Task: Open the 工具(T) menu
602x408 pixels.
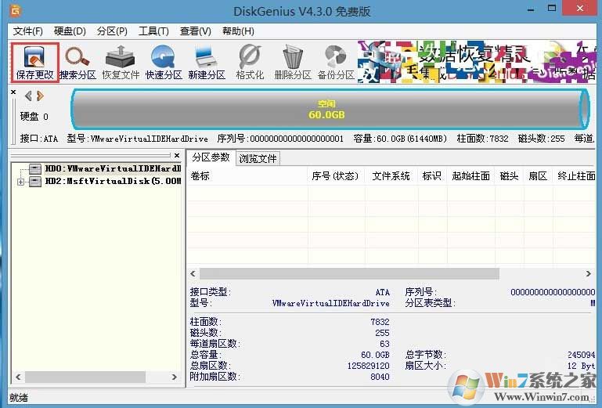Action: pos(153,31)
